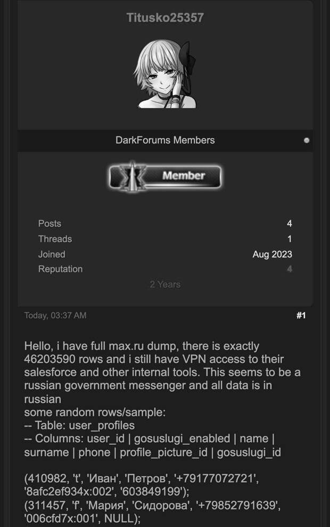The height and width of the screenshot is (527, 330).
Task: Select the Member rank badge
Action: (165, 176)
